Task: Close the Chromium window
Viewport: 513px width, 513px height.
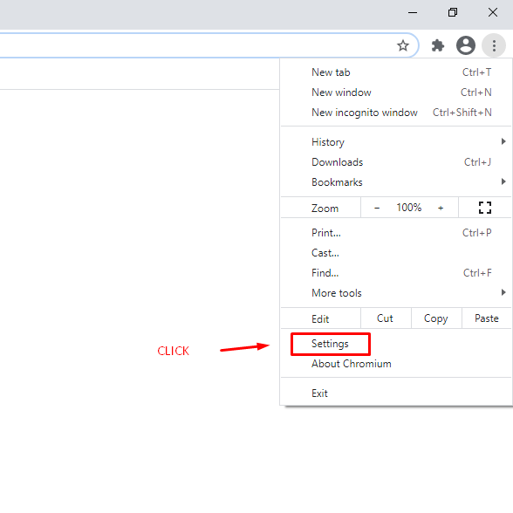Action: pyautogui.click(x=493, y=13)
